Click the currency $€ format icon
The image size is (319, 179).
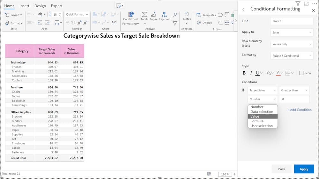pyautogui.click(x=73, y=23)
